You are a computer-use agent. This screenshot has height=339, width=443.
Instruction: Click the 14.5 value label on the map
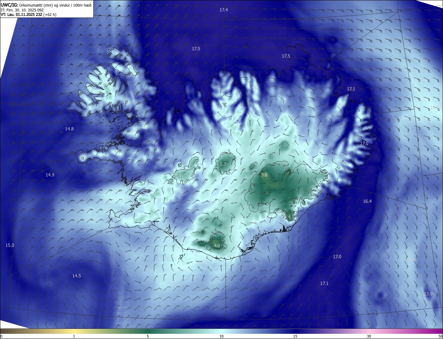click(76, 276)
